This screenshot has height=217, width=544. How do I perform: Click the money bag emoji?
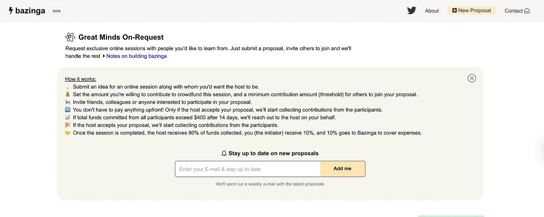coord(68,94)
